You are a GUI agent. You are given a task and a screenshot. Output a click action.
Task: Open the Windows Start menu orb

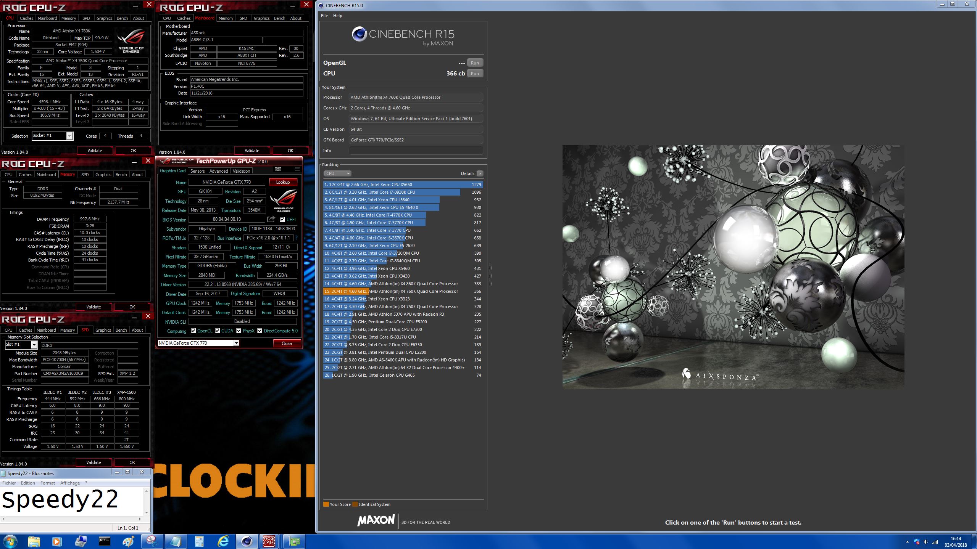tap(10, 541)
